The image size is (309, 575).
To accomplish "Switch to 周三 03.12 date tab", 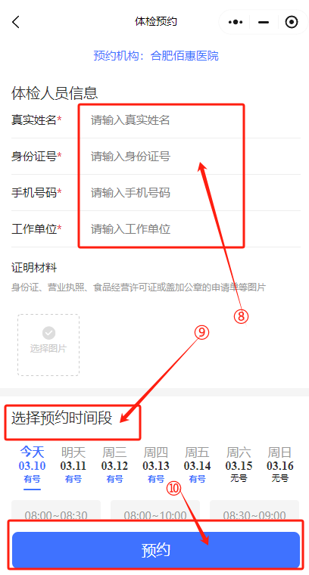I will click(x=114, y=465).
